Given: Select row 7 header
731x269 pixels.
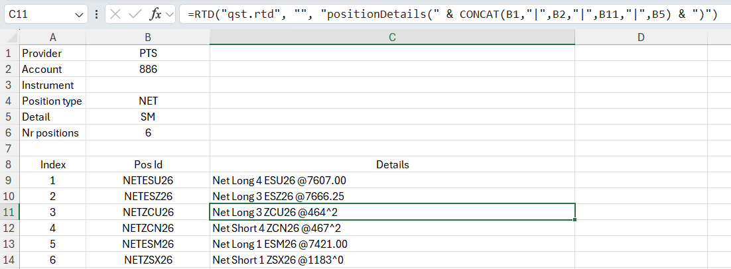Looking at the screenshot, I should pyautogui.click(x=9, y=148).
